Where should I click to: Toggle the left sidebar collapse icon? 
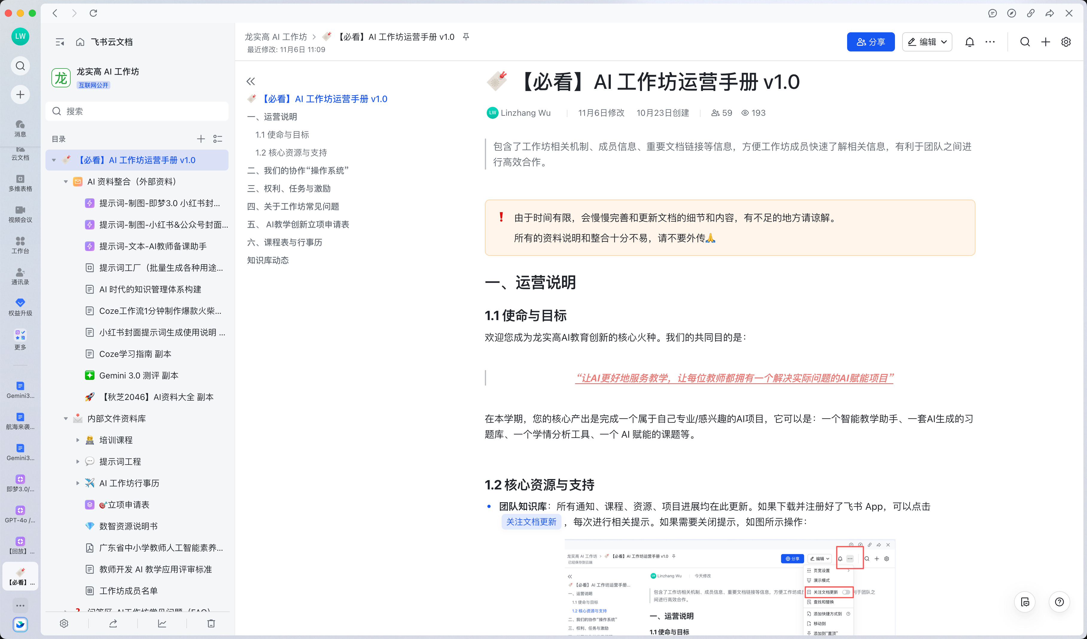pyautogui.click(x=60, y=42)
